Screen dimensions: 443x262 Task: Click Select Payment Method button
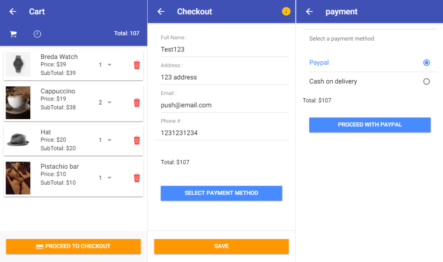tap(221, 193)
